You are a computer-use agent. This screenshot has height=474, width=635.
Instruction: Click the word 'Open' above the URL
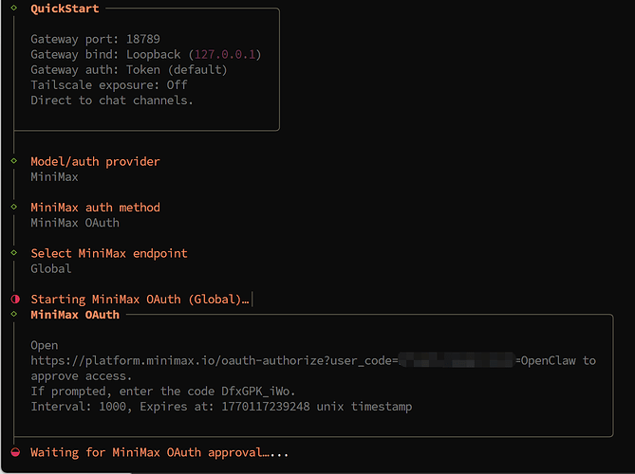coord(45,346)
